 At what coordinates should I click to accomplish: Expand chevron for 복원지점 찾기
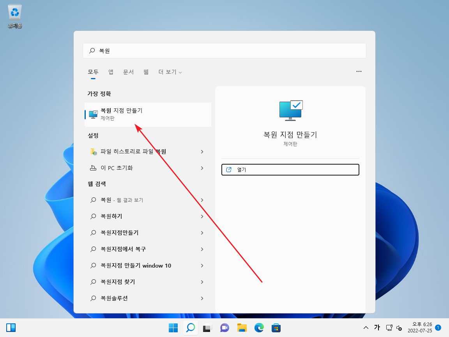click(x=202, y=282)
